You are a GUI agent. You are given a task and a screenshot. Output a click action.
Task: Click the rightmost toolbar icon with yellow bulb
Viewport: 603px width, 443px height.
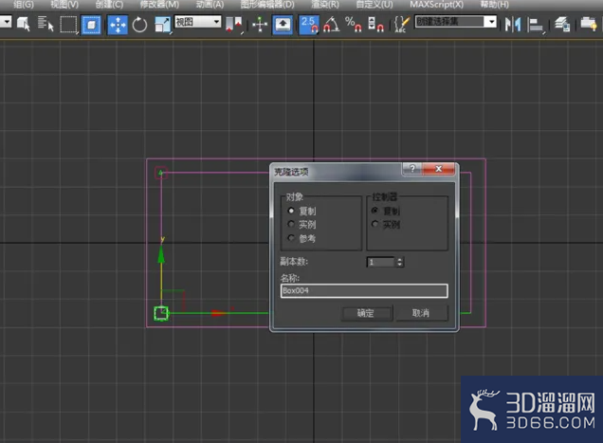click(589, 25)
